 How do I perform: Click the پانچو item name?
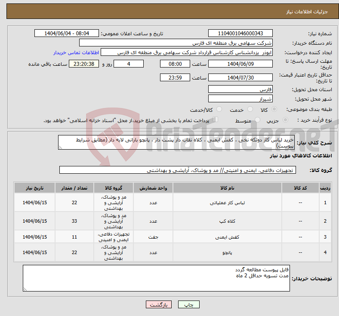click(x=227, y=252)
